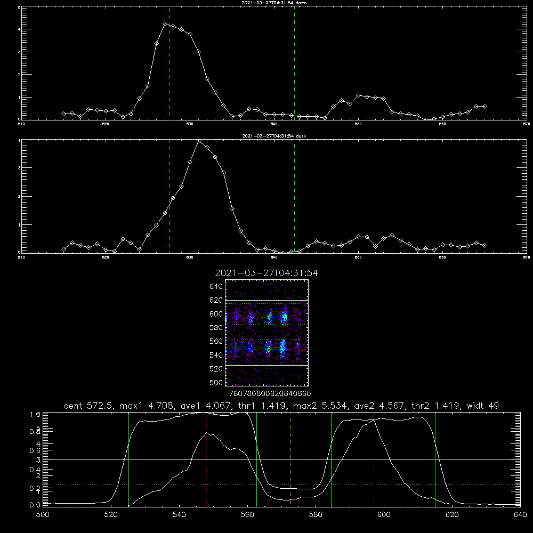The width and height of the screenshot is (533, 533).
Task: Click the y-axis label 4 on the dawn plot
Action: 19,29
